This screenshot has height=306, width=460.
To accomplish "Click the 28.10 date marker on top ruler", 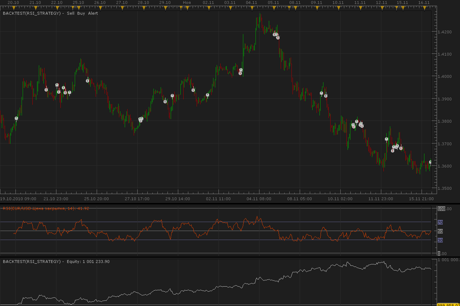I will pyautogui.click(x=143, y=3).
